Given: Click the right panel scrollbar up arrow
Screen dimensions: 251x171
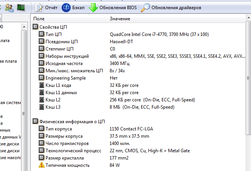Looking at the screenshot, I should click(248, 17).
